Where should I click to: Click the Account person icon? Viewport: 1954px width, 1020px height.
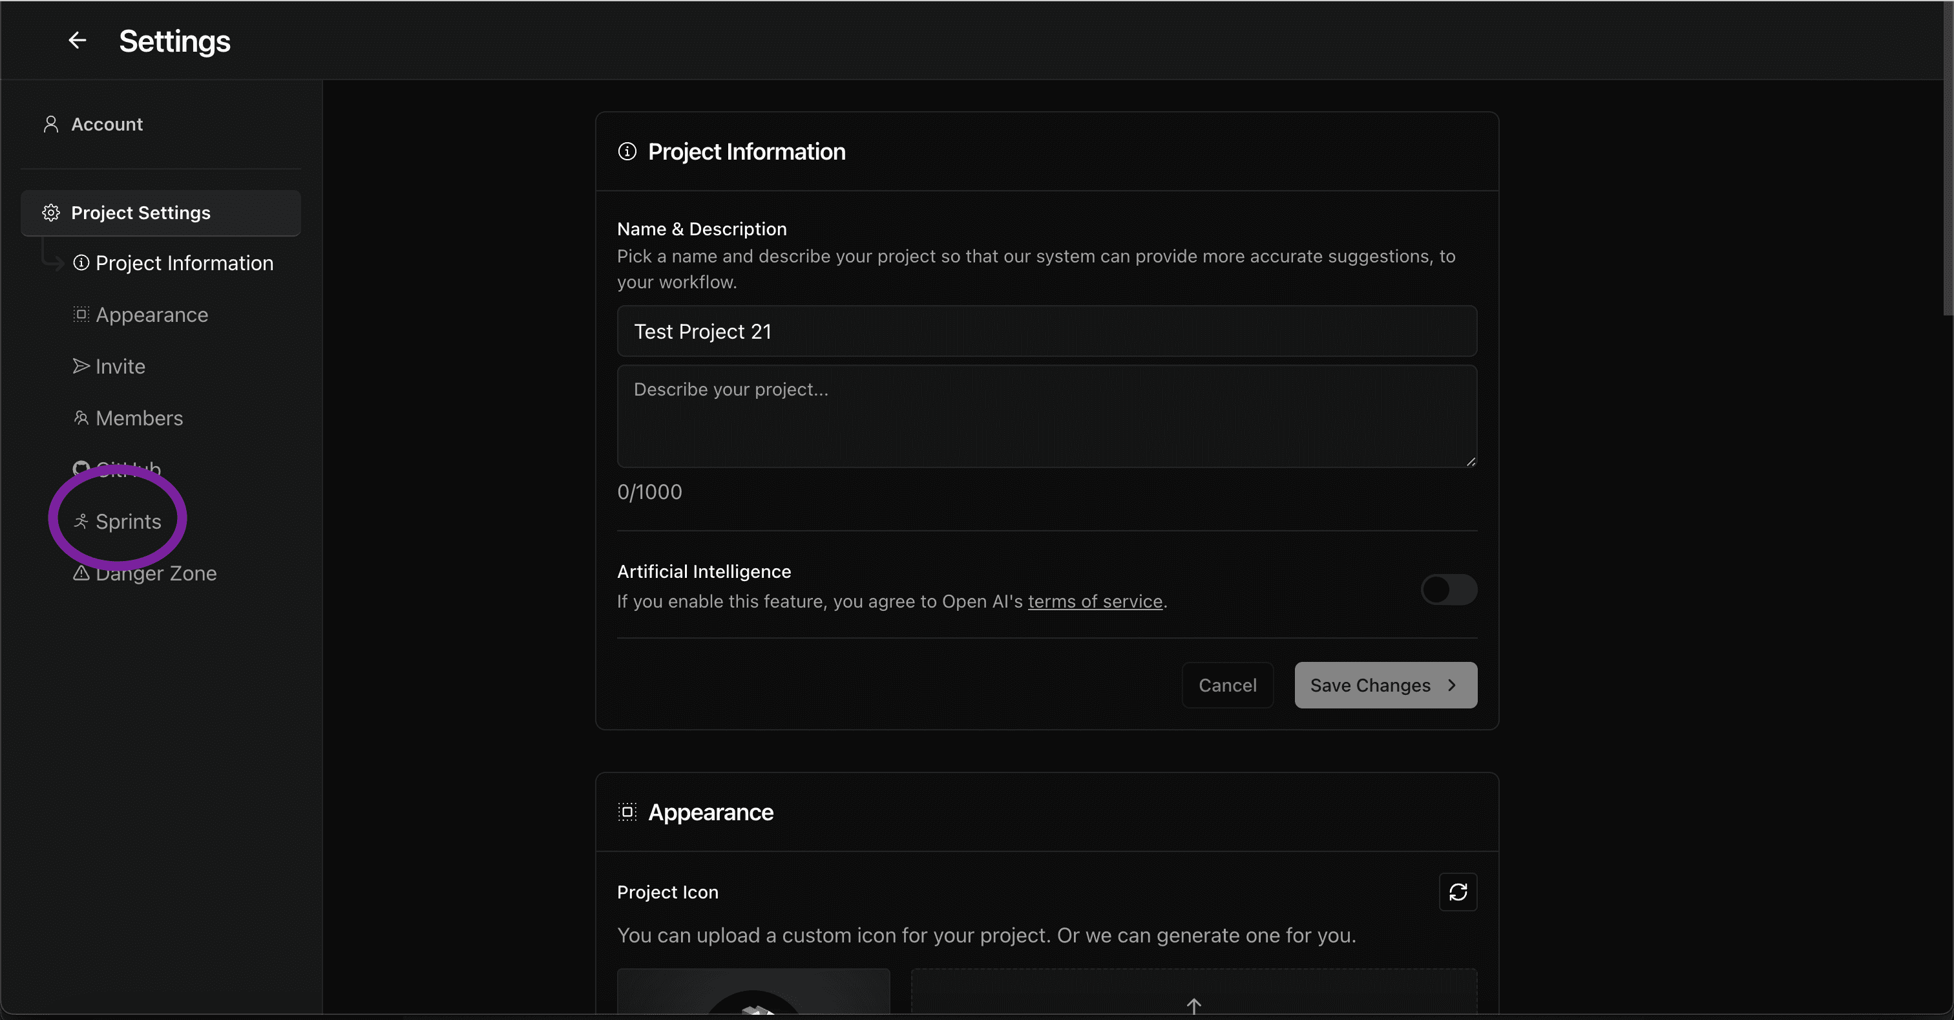coord(51,125)
